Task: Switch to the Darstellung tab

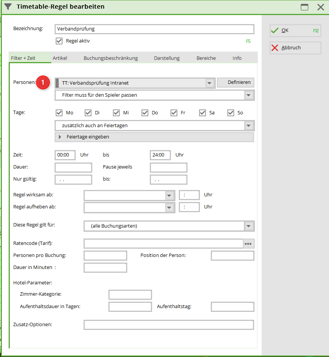Action: click(x=167, y=58)
